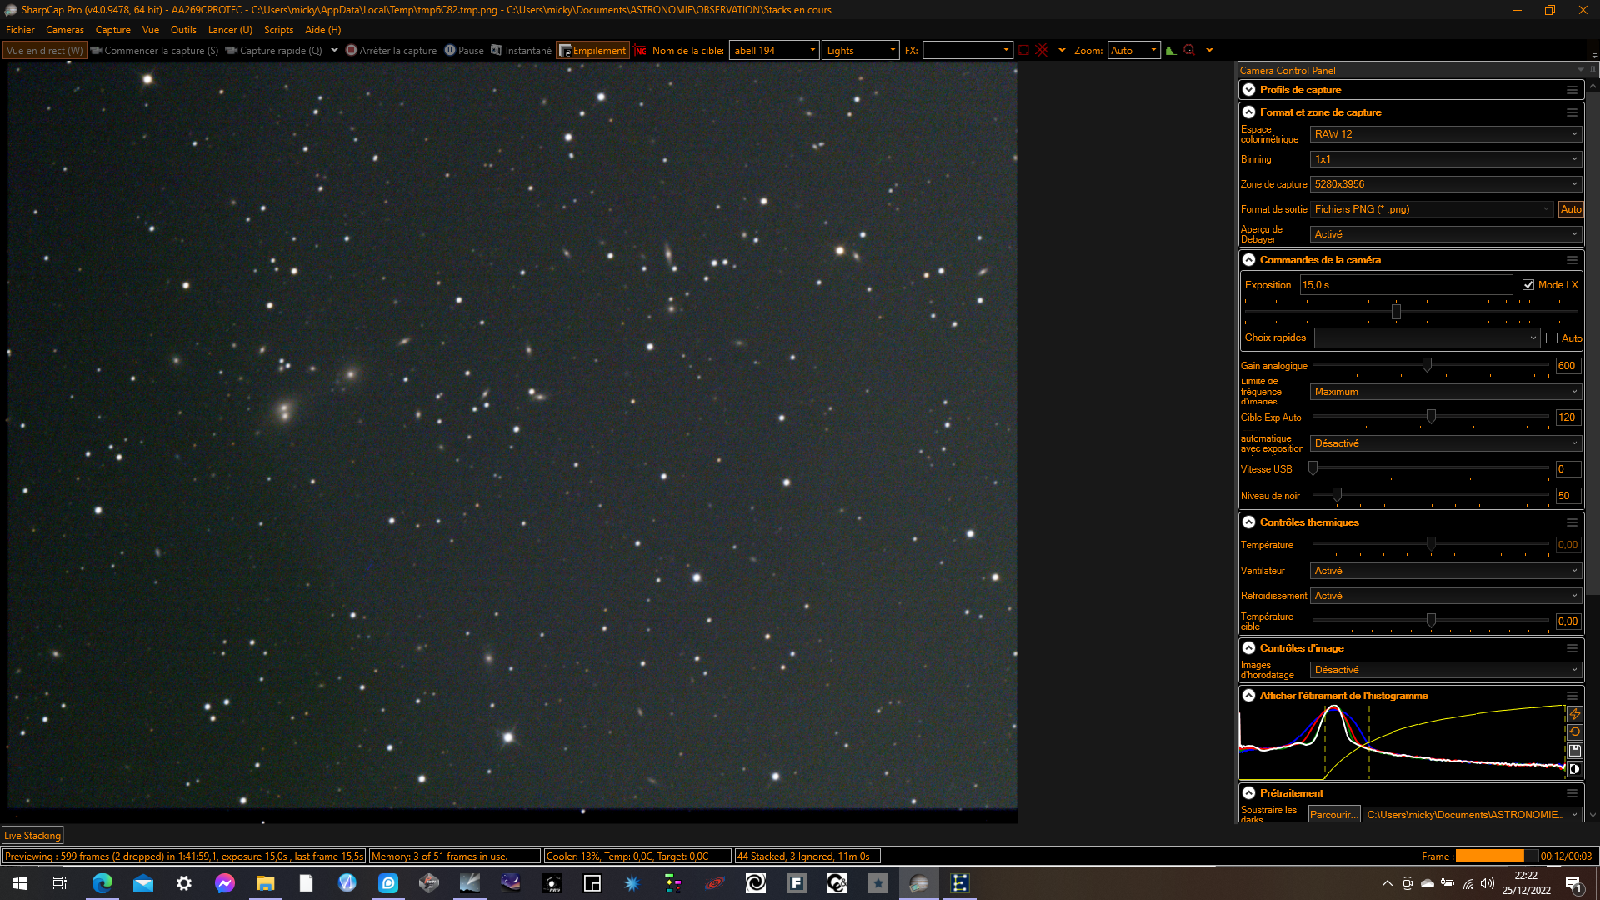Click the Exposition 15,0 s input field
This screenshot has height=900, width=1600.
tap(1406, 285)
